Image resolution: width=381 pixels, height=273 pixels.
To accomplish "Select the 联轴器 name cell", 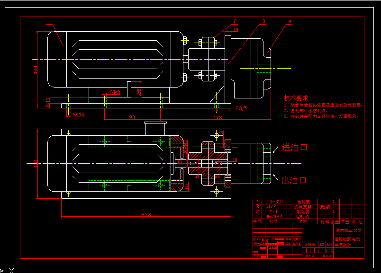I will [x=302, y=211].
